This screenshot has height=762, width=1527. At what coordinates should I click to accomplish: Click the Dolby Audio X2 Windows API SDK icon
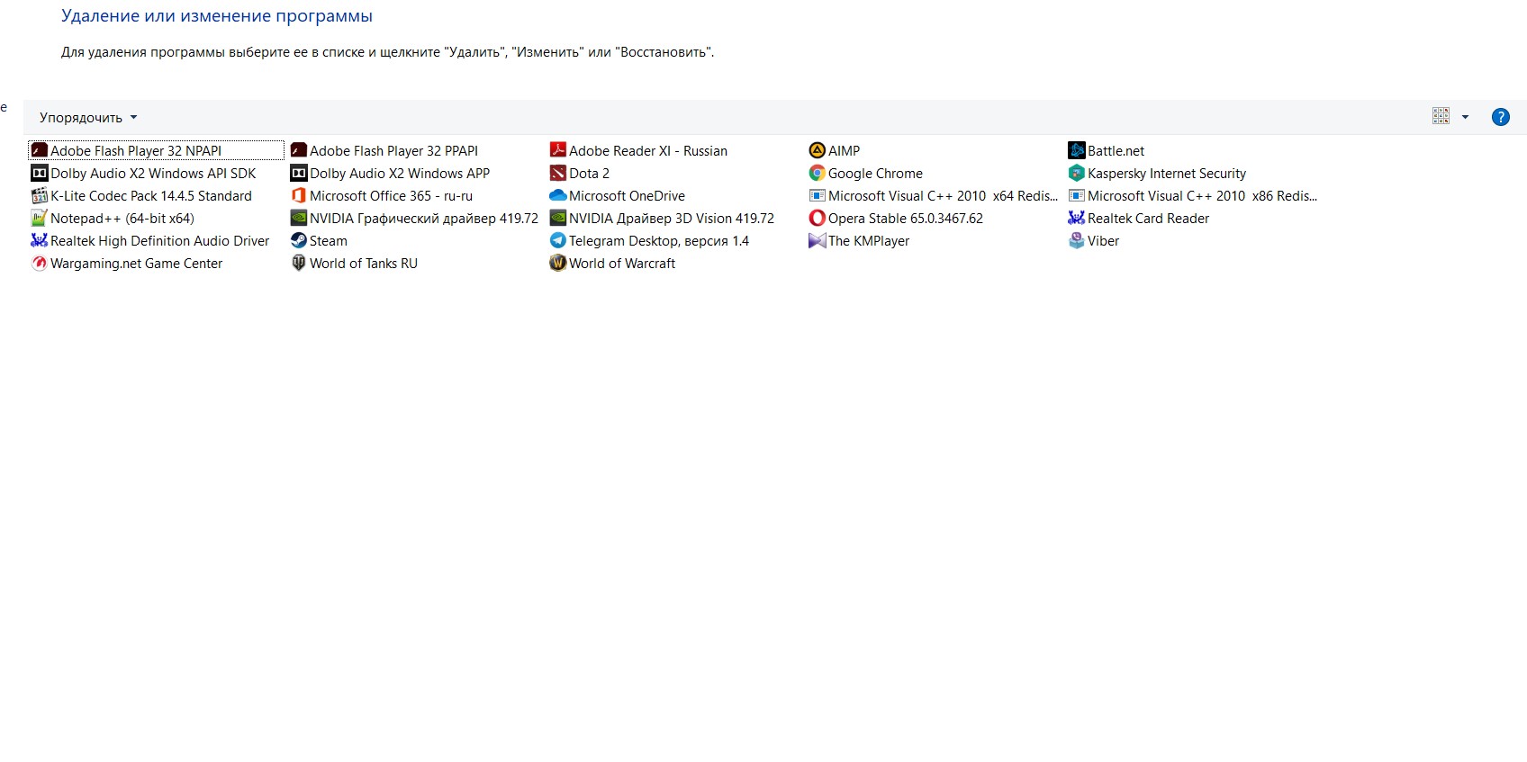40,173
